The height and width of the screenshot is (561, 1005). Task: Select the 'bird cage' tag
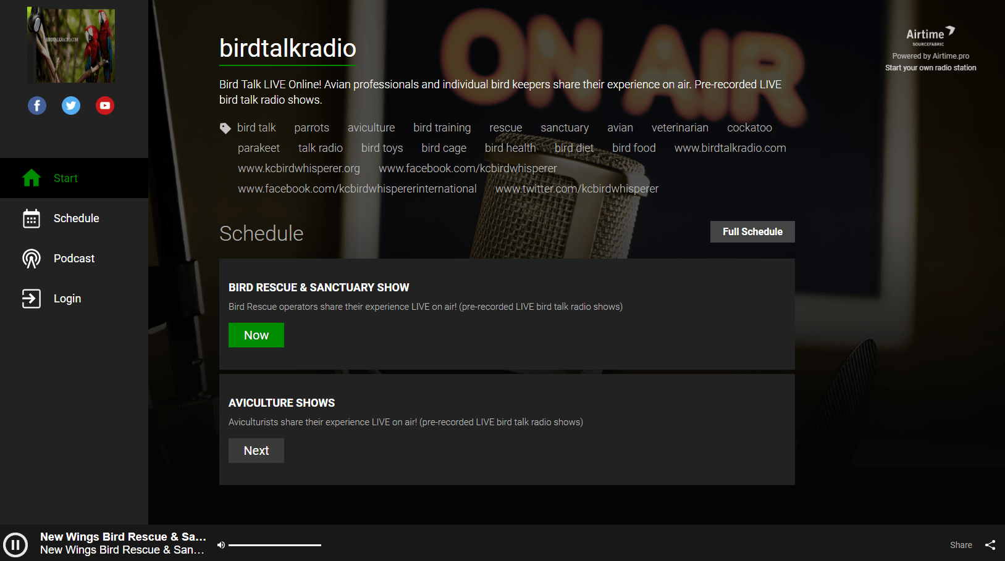pos(444,148)
